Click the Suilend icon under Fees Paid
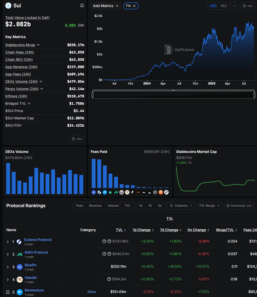Screen dimensions: 257x297 pyautogui.click(x=99, y=192)
